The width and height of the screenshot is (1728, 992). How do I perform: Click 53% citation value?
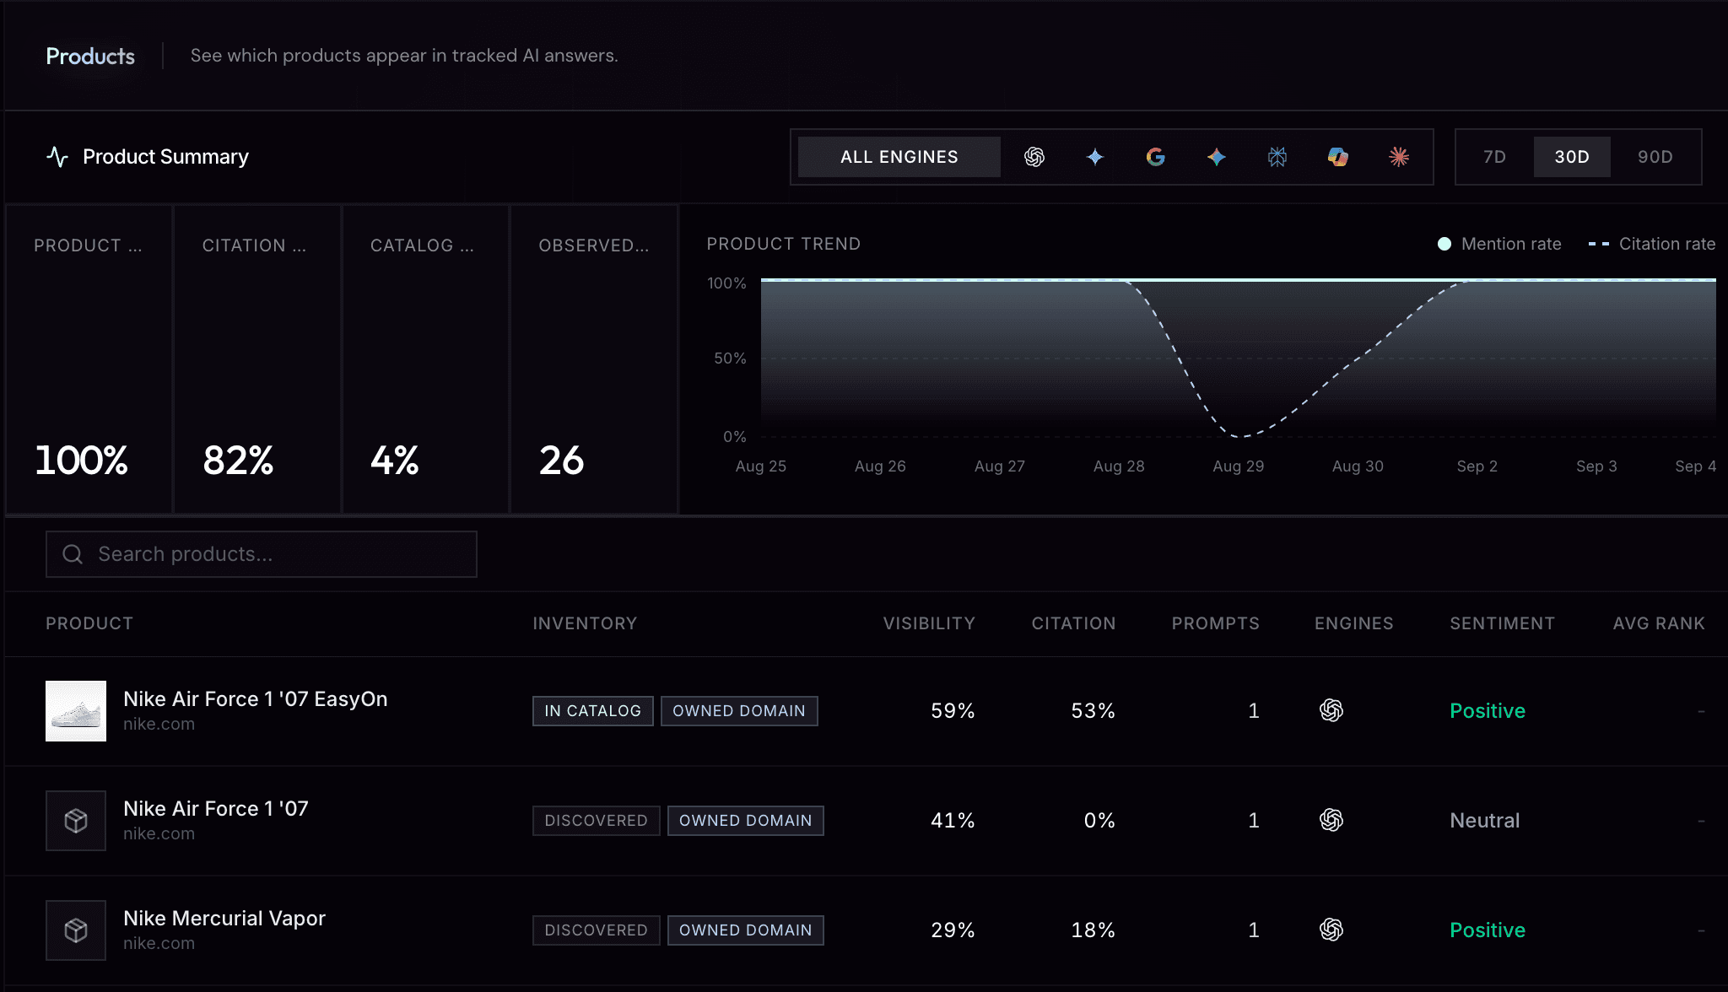click(x=1093, y=711)
